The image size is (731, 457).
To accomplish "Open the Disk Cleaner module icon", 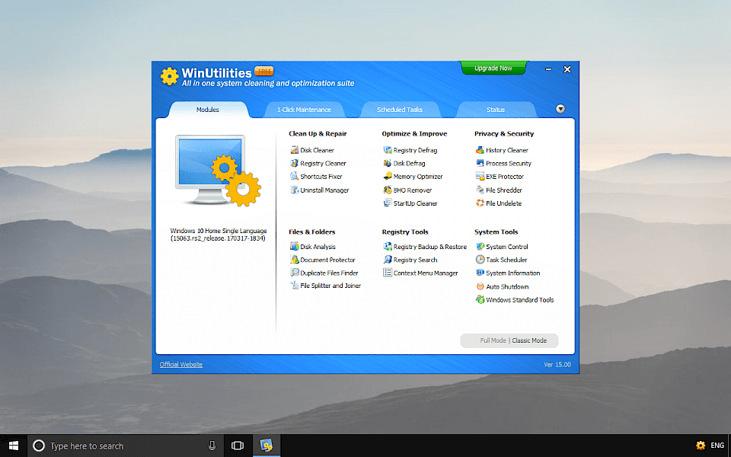I will pos(294,150).
